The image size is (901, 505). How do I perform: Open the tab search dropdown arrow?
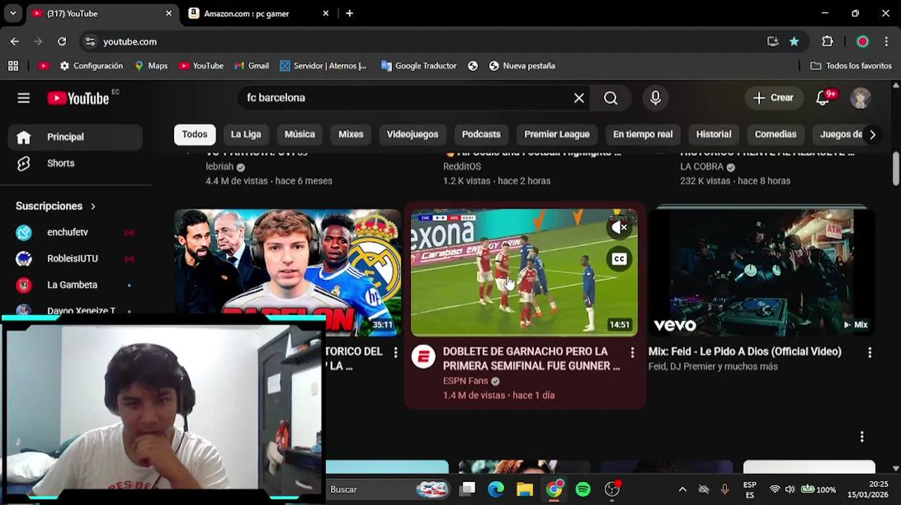13,13
